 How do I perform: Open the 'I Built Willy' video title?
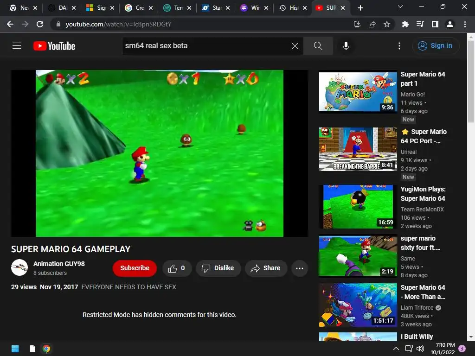tap(417, 337)
